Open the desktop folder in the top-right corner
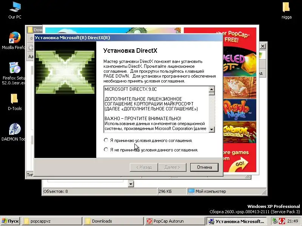 point(287,11)
